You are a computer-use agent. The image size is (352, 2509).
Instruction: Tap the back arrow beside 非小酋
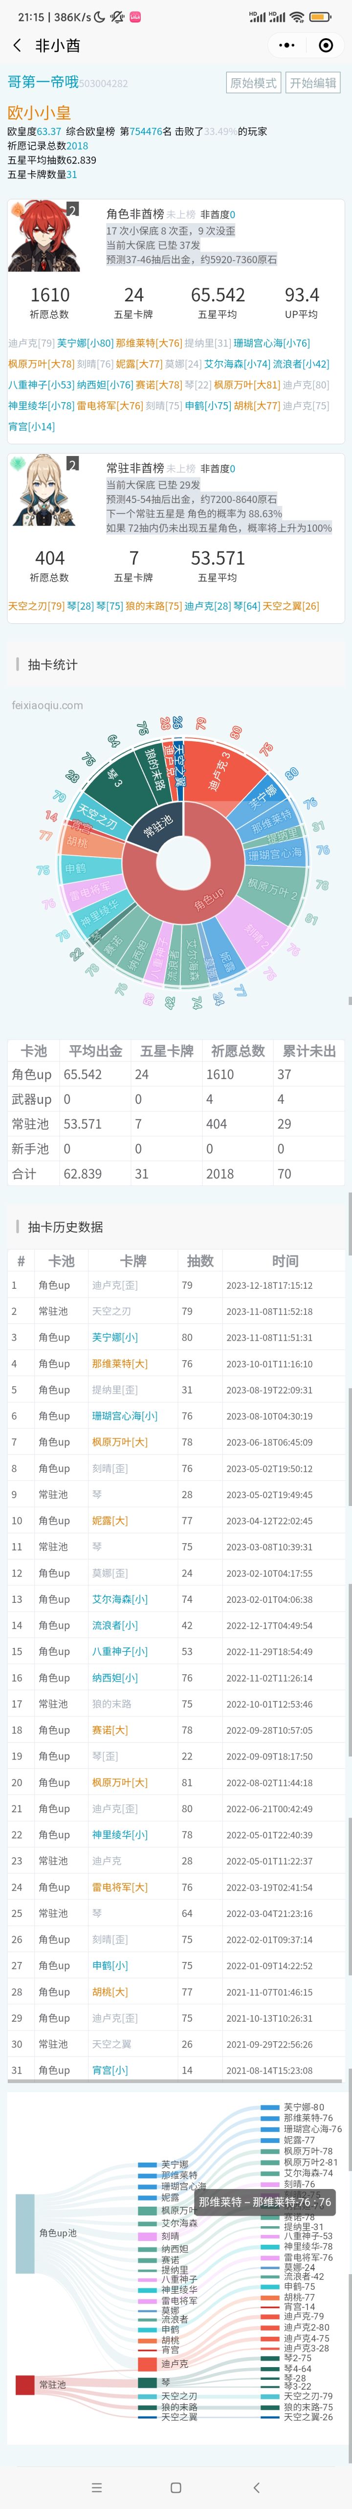(17, 45)
